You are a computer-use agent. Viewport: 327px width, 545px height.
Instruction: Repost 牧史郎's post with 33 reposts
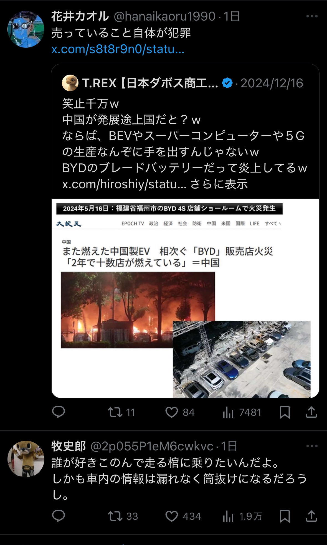[123, 516]
